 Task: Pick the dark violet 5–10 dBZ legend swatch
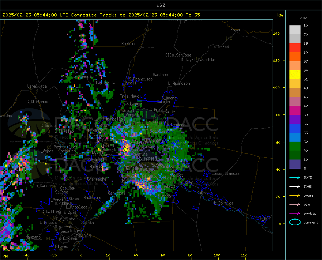pyautogui.click(x=295, y=164)
